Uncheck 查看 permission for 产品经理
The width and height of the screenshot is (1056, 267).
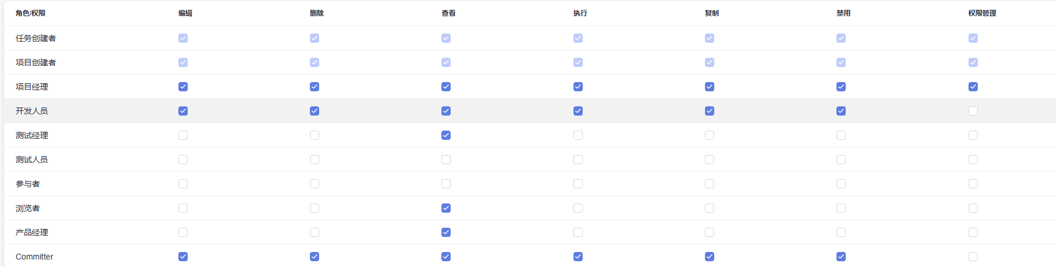tap(446, 232)
